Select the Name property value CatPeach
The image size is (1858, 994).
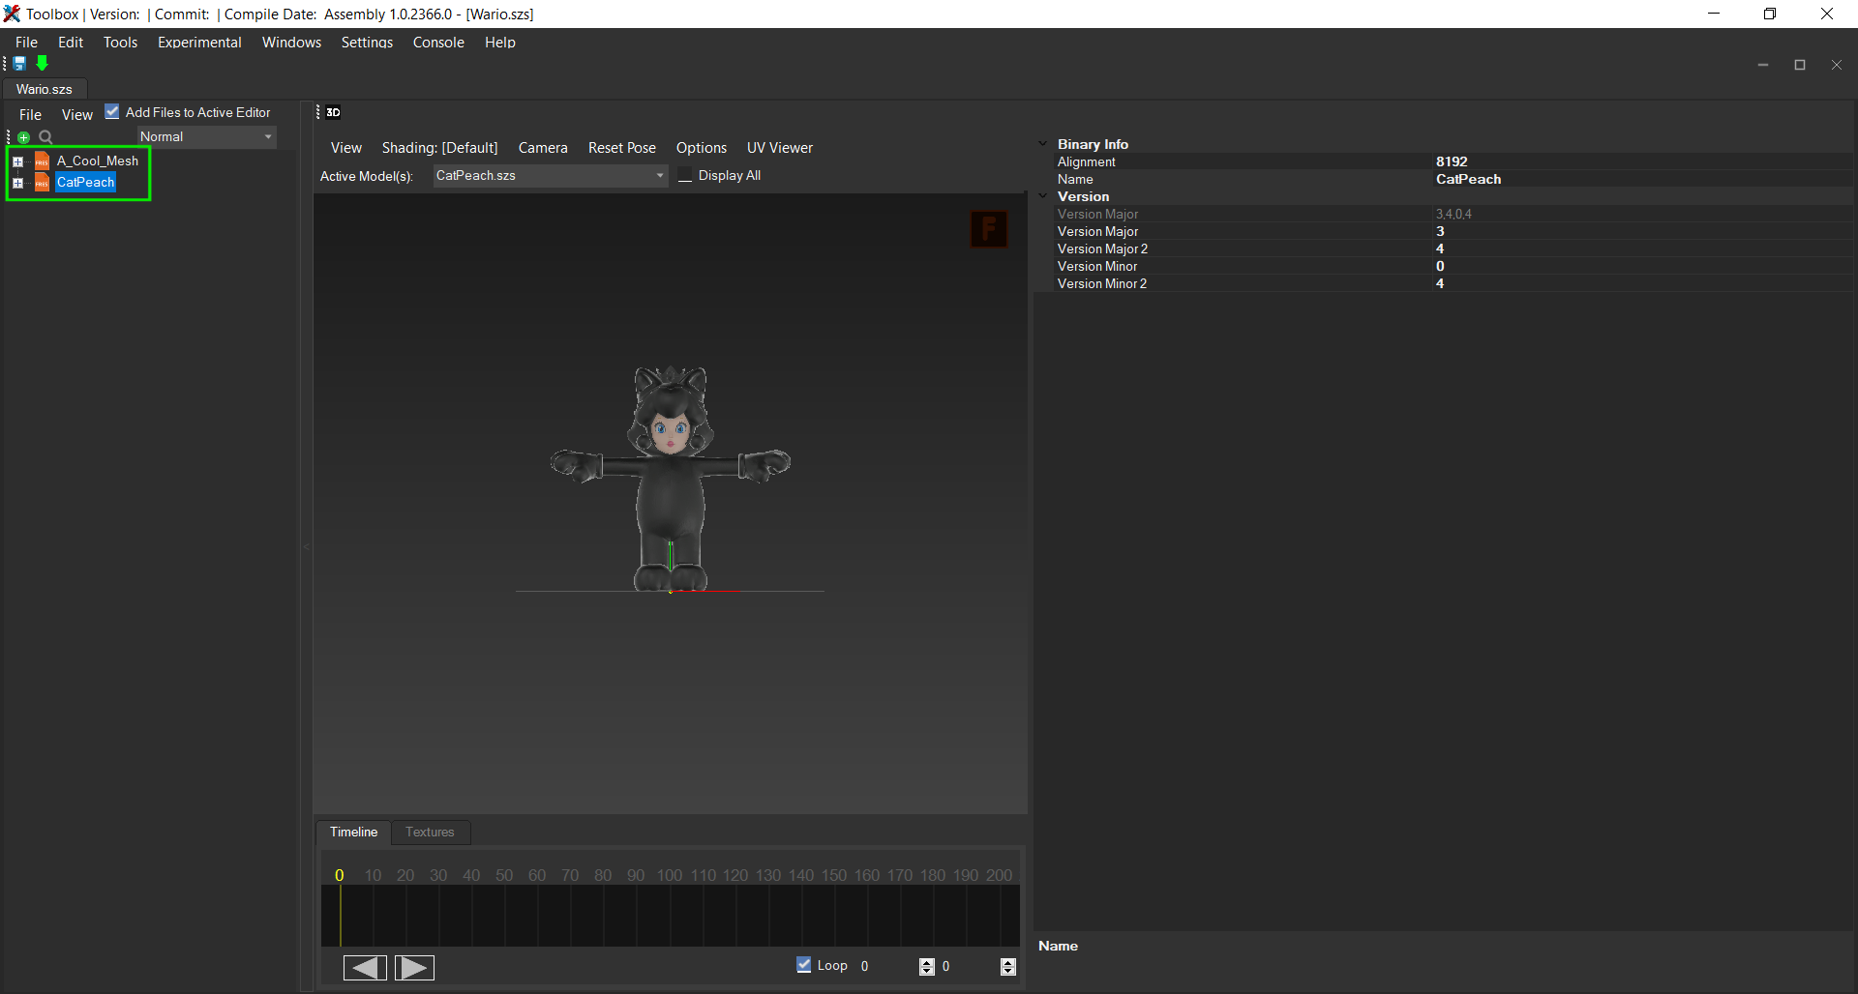point(1468,179)
